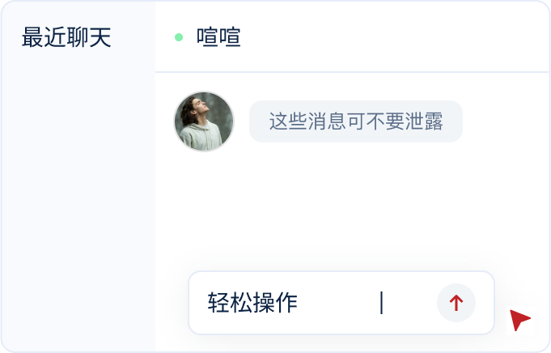Click the 最近聊天 sidebar heading
The height and width of the screenshot is (353, 551).
coord(66,37)
